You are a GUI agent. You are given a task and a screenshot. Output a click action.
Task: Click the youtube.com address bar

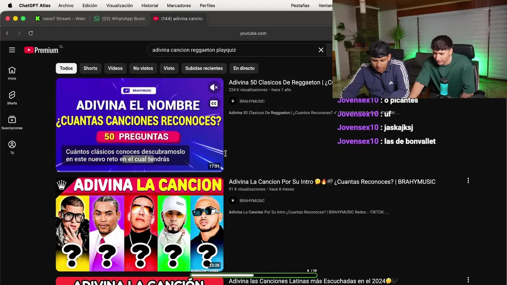pyautogui.click(x=253, y=33)
